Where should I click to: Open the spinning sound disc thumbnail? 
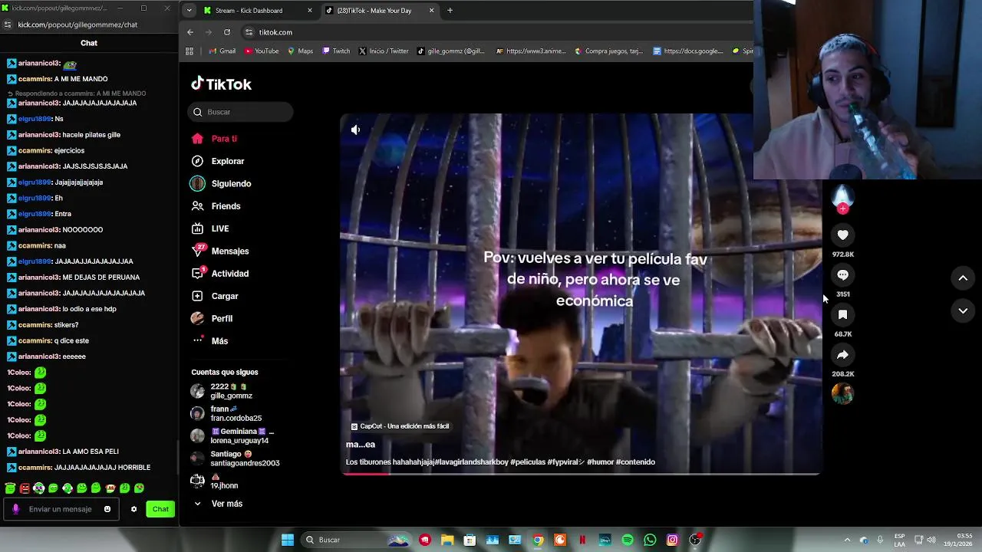click(x=842, y=393)
